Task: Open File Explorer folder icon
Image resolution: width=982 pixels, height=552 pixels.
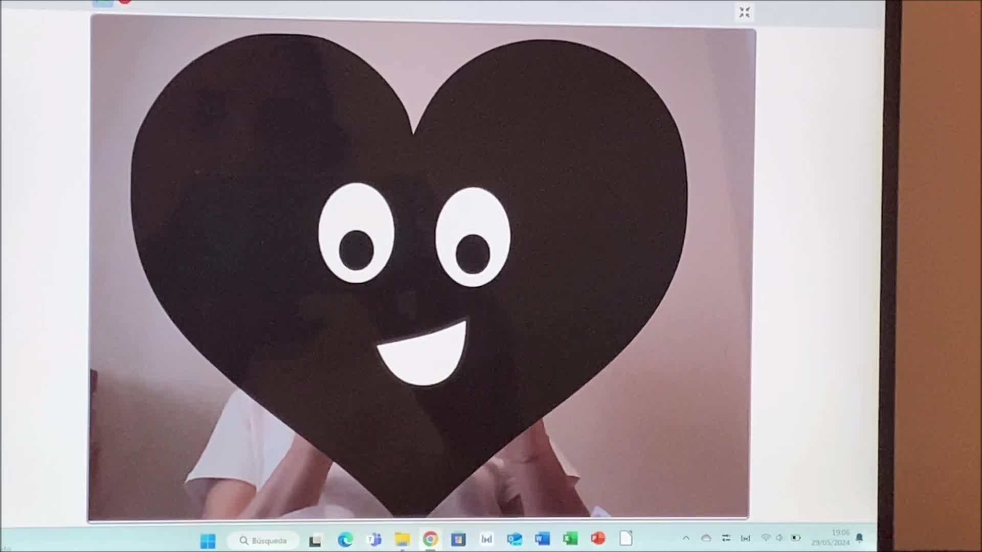Action: coord(403,539)
